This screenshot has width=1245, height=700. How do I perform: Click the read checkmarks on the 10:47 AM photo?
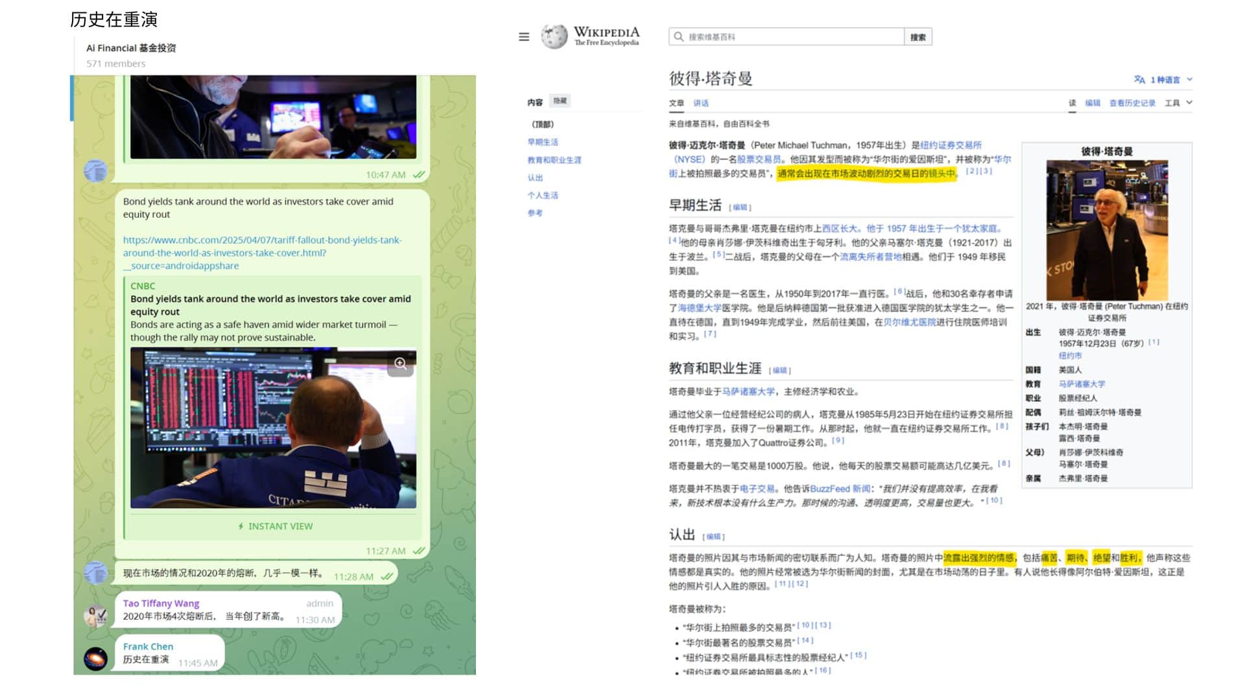pyautogui.click(x=419, y=175)
